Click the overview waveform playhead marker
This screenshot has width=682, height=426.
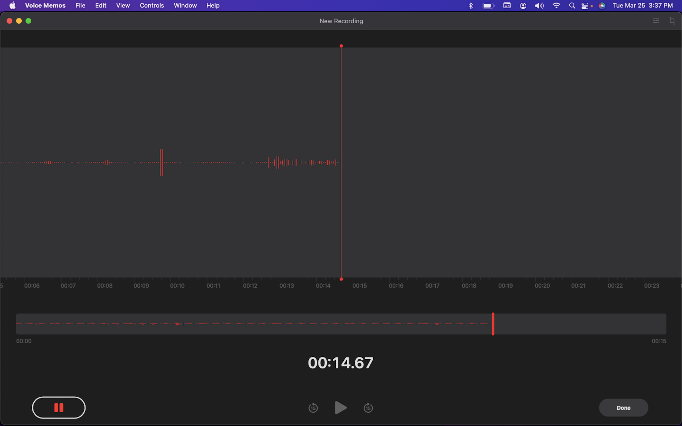point(493,324)
